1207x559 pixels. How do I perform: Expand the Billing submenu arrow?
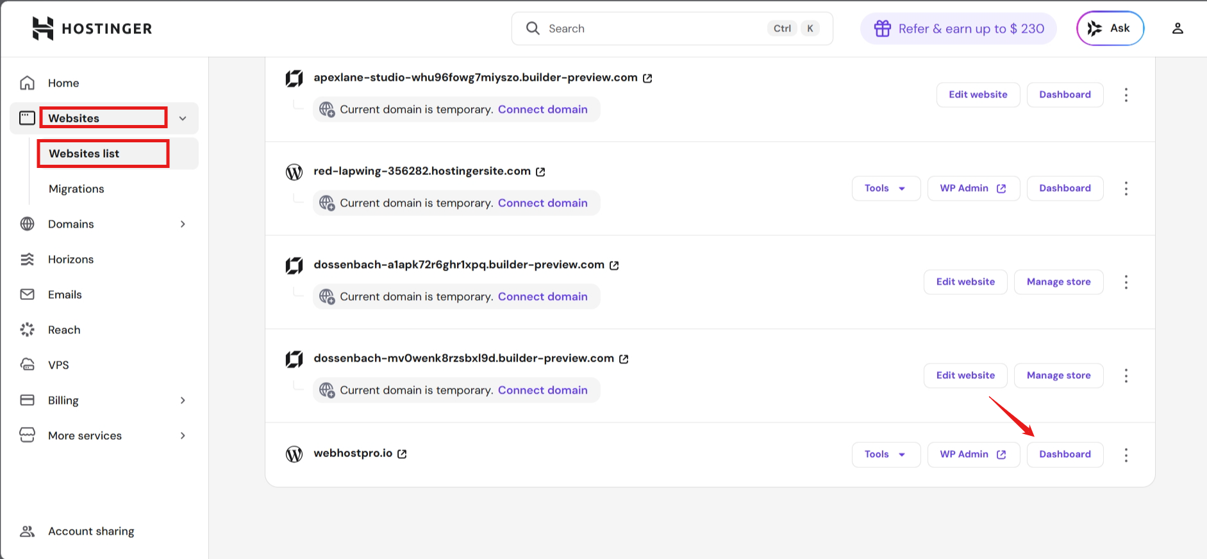[183, 400]
